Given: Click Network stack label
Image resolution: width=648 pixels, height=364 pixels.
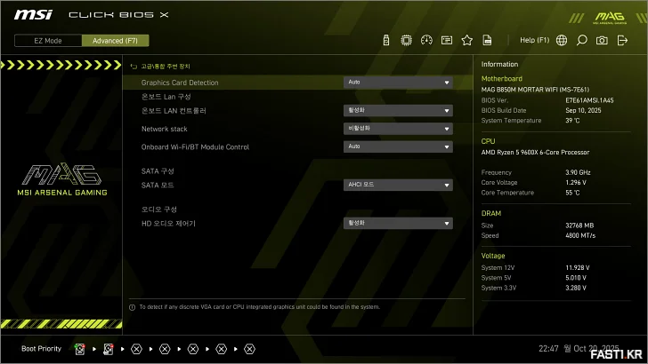Looking at the screenshot, I should click(164, 129).
